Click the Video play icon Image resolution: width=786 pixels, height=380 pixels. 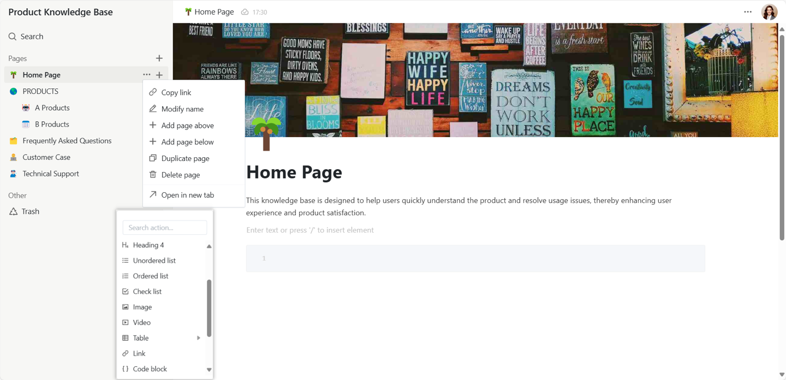pos(126,323)
